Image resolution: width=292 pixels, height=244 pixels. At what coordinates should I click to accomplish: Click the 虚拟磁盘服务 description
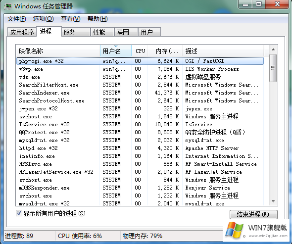[203, 77]
